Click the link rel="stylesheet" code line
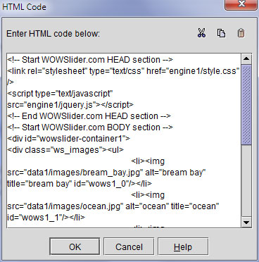Screen dimensions: 259x262 123,71
